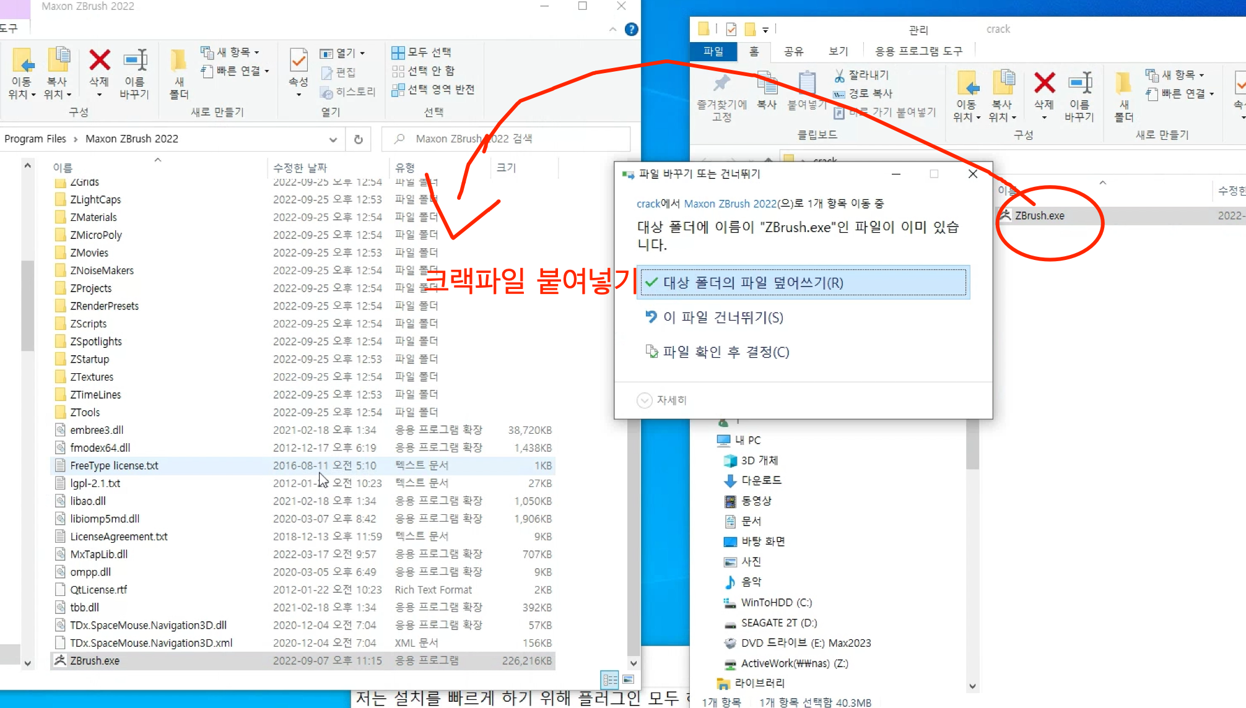Click Select All in left ribbon

click(422, 53)
